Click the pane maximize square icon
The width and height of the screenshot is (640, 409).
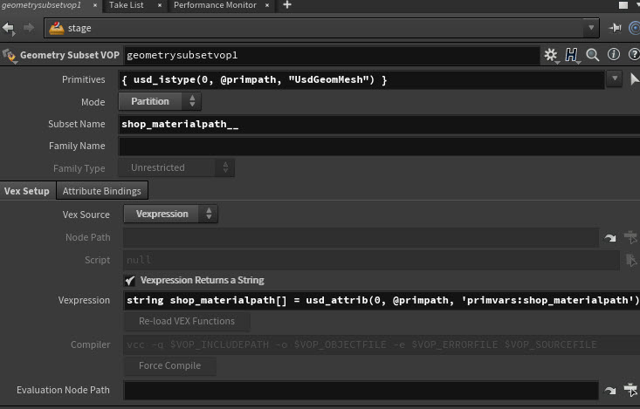[623, 5]
